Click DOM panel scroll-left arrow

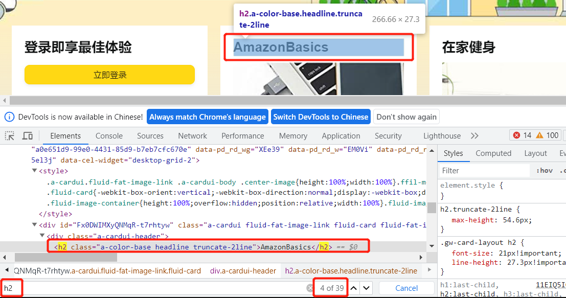(x=5, y=257)
